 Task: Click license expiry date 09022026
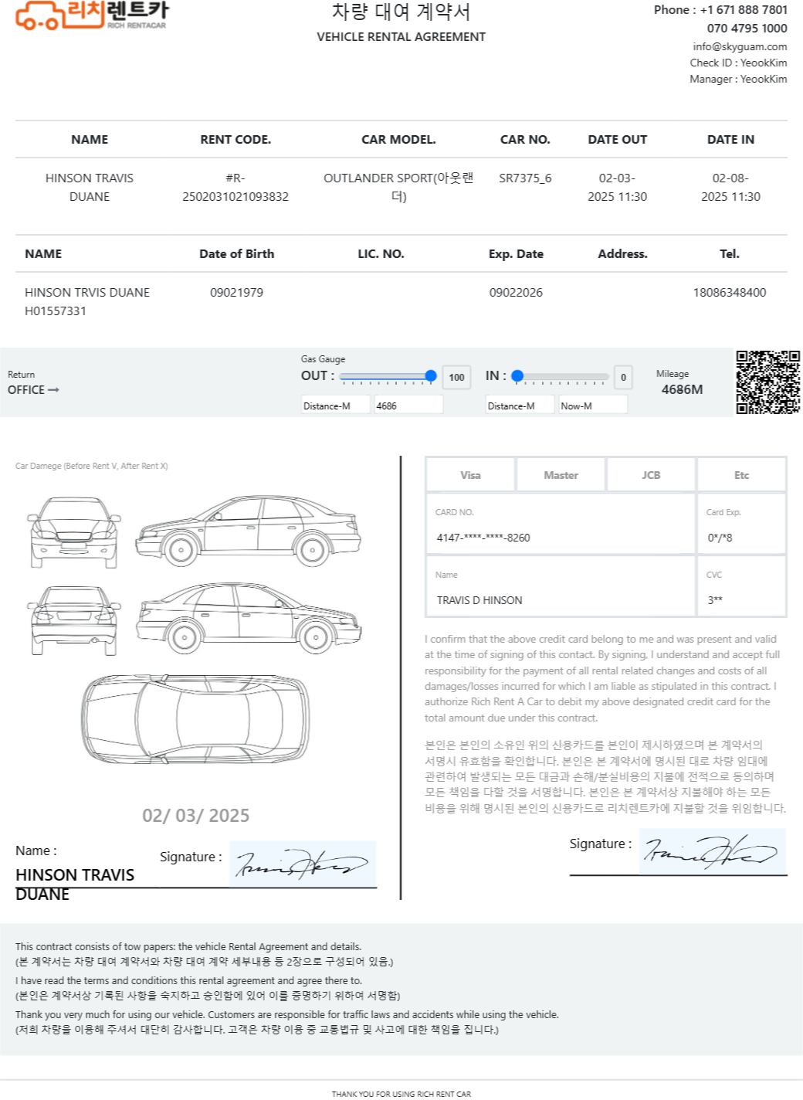[516, 292]
